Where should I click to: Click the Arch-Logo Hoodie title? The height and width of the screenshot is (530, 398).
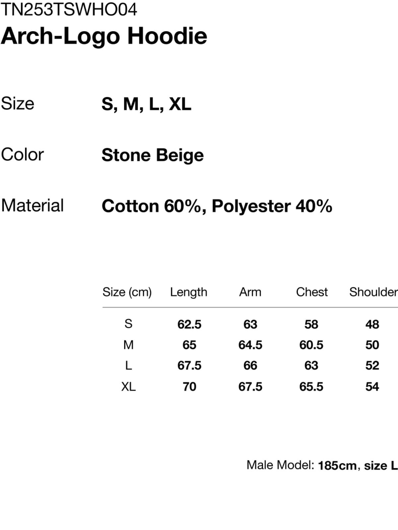(x=104, y=36)
